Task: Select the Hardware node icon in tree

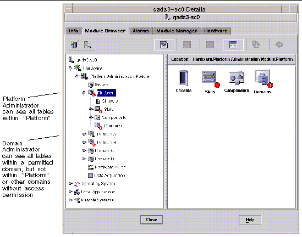Action: click(x=78, y=68)
